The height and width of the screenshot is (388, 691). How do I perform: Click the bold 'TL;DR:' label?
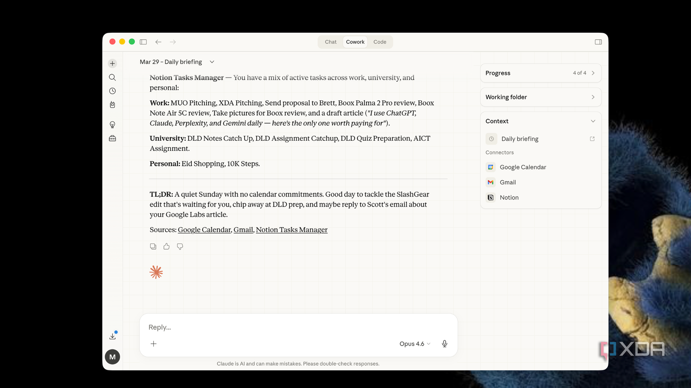[161, 194]
